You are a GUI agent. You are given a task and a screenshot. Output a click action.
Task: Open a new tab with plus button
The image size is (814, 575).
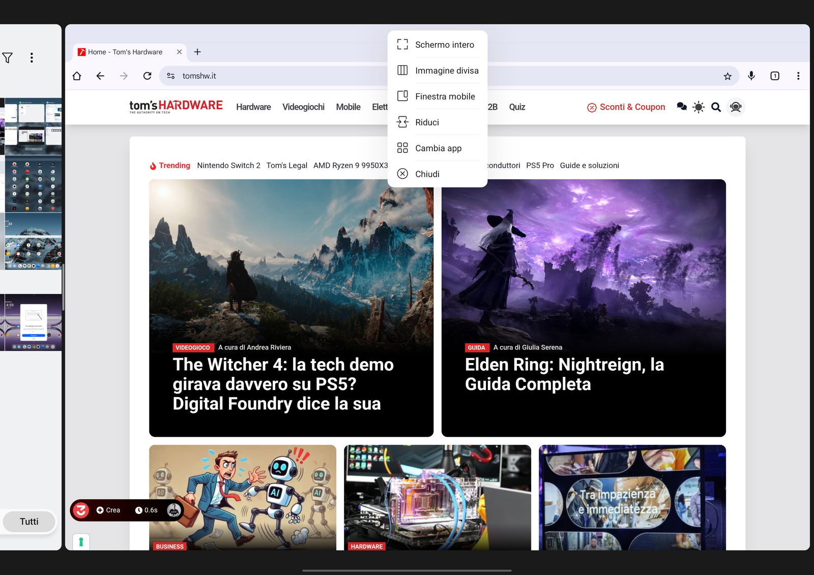click(197, 52)
